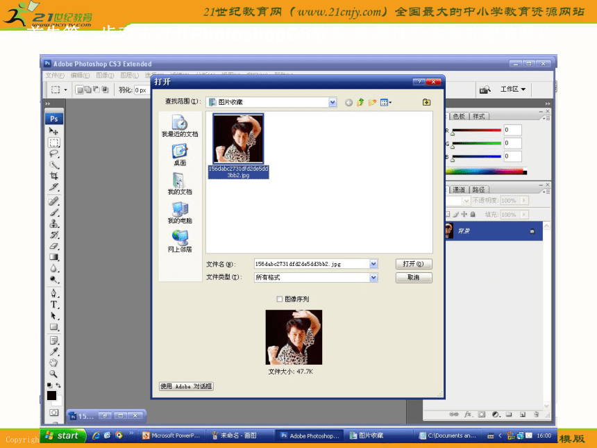Click the Create New Layer icon
Image resolution: width=597 pixels, height=448 pixels.
523,414
